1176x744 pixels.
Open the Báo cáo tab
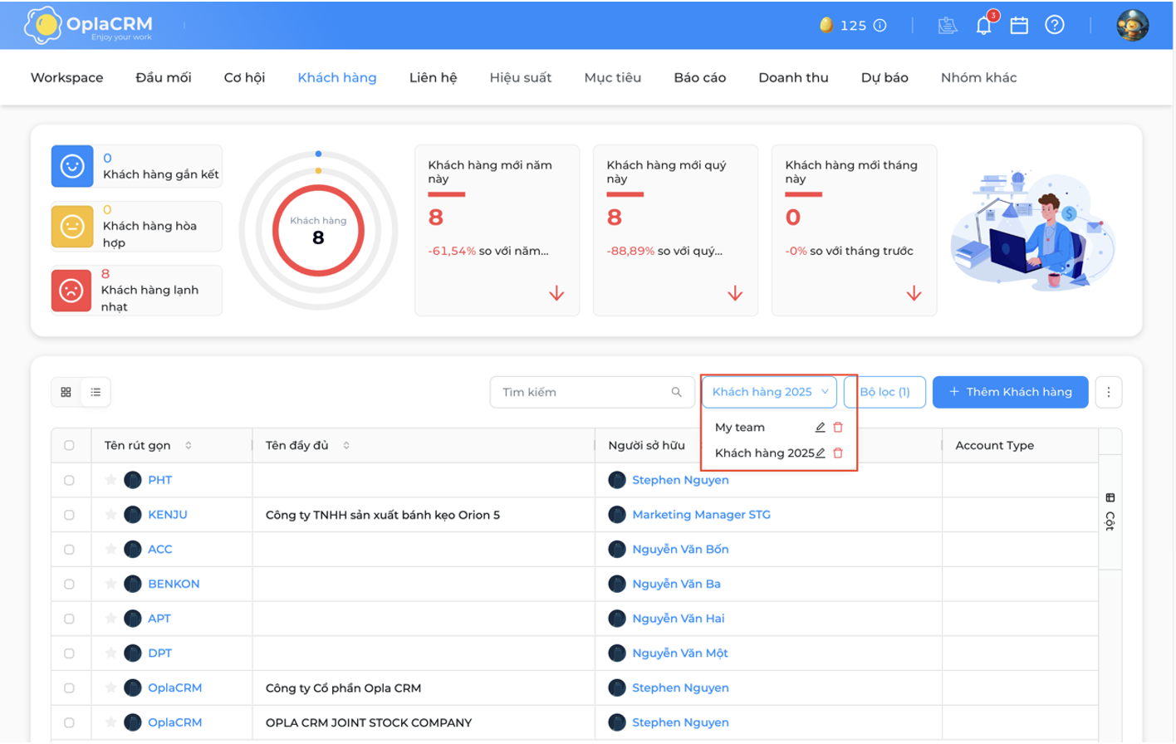[700, 77]
